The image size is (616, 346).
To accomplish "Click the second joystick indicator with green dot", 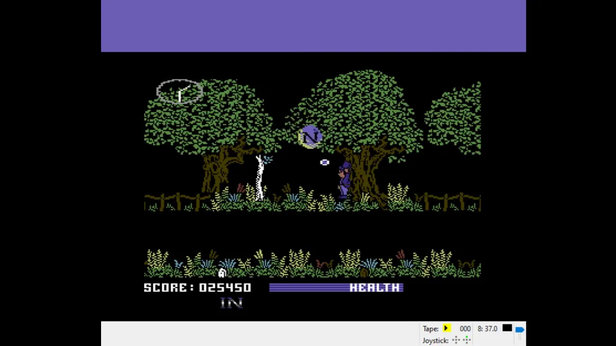I will pyautogui.click(x=466, y=340).
